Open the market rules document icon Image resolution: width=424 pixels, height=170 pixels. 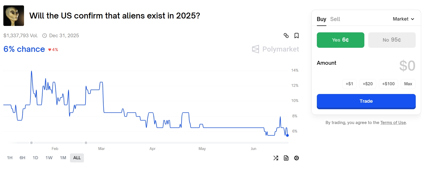[x=286, y=158]
